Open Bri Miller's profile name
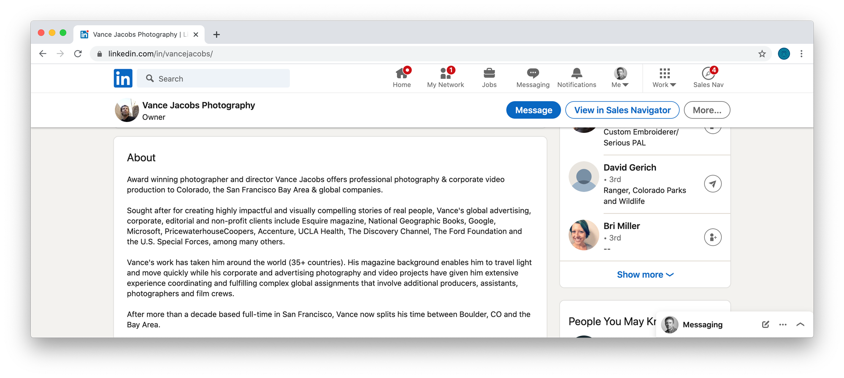Image resolution: width=844 pixels, height=378 pixels. (622, 226)
